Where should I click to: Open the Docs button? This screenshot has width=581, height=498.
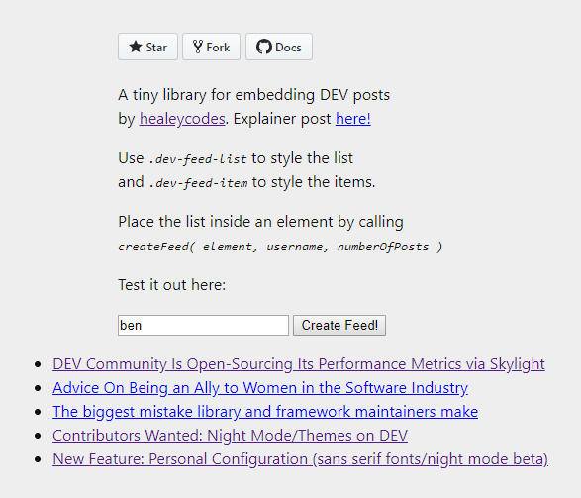coord(279,47)
